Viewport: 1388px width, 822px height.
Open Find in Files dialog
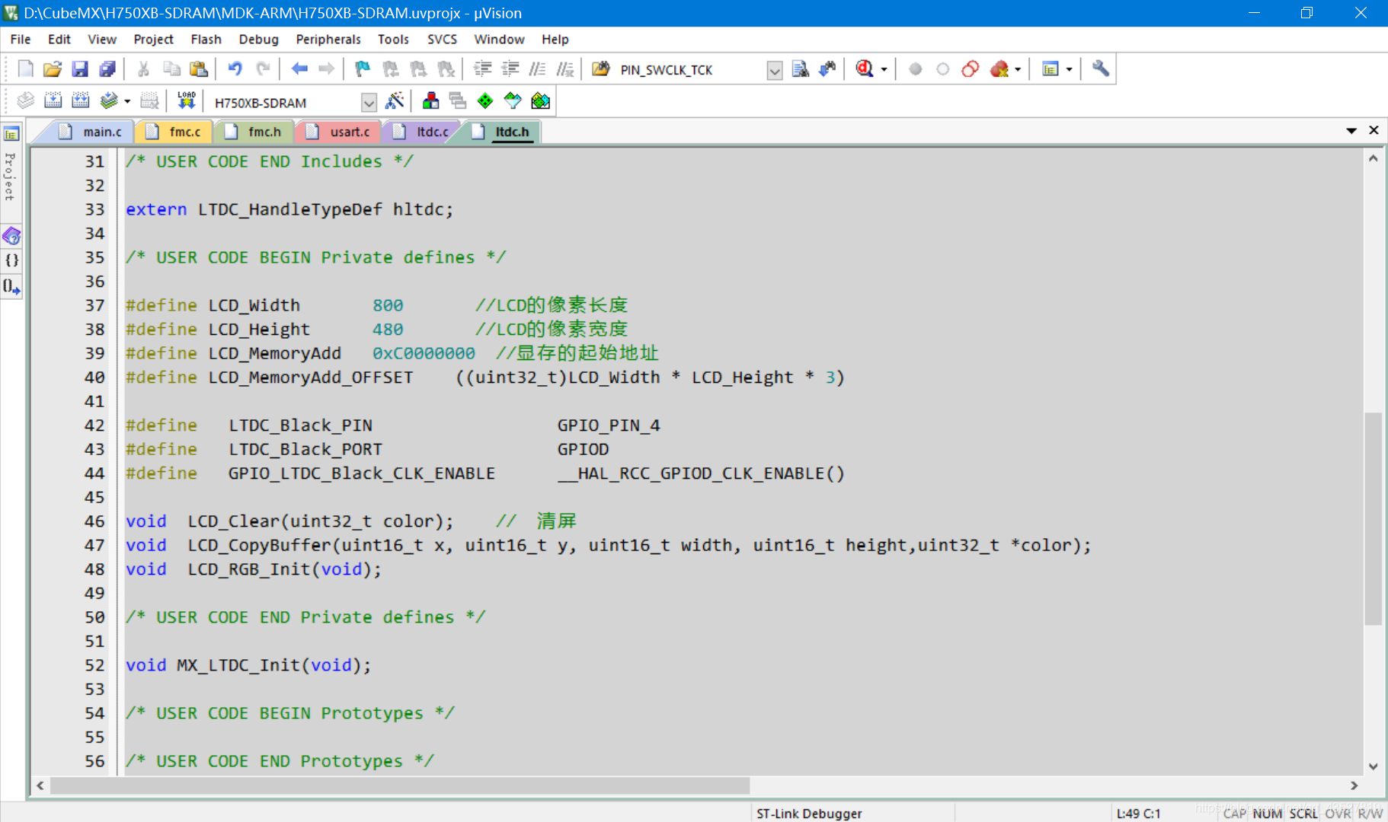point(601,69)
